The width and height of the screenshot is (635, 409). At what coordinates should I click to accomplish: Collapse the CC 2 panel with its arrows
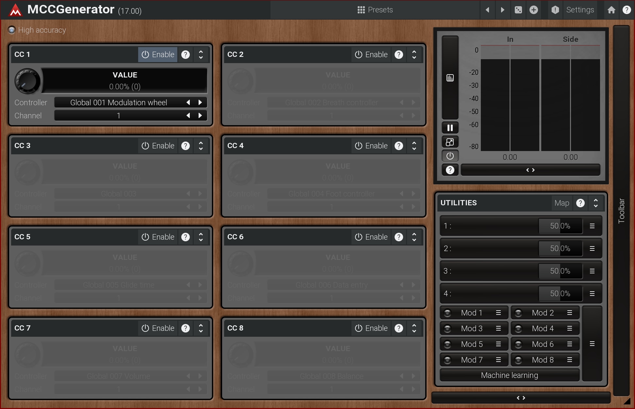coord(414,55)
